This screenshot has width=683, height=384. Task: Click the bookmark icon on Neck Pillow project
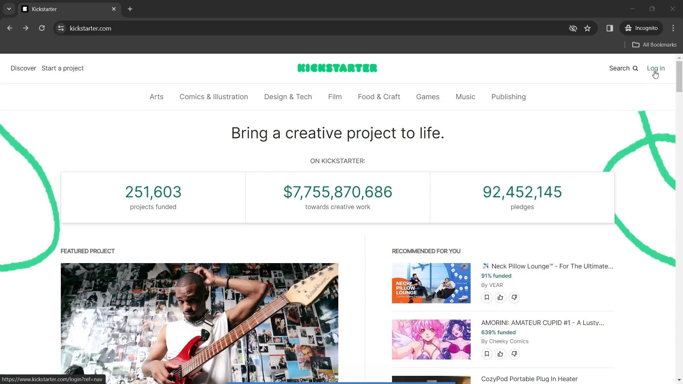tap(486, 297)
